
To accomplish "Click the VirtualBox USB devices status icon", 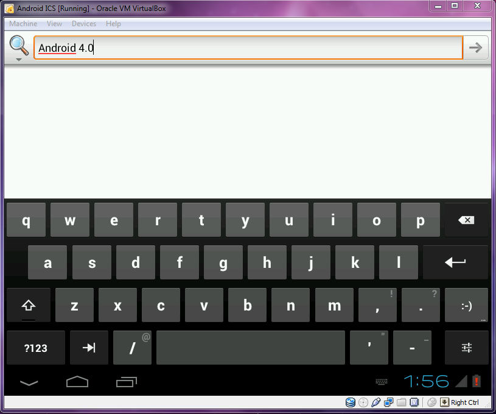I will coord(375,402).
